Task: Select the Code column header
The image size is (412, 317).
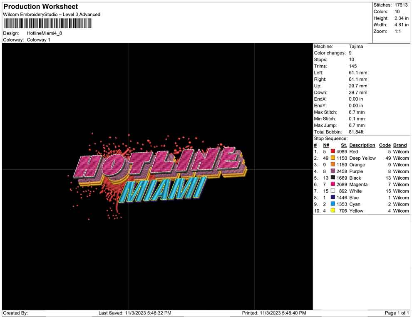Action: click(x=385, y=146)
